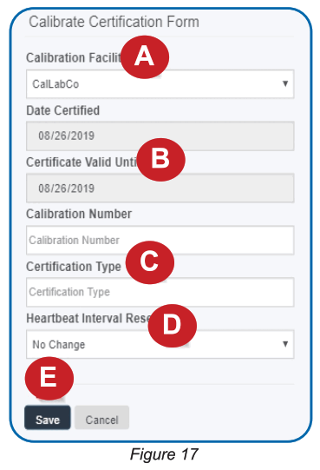Click the red E callout marker

pos(49,378)
